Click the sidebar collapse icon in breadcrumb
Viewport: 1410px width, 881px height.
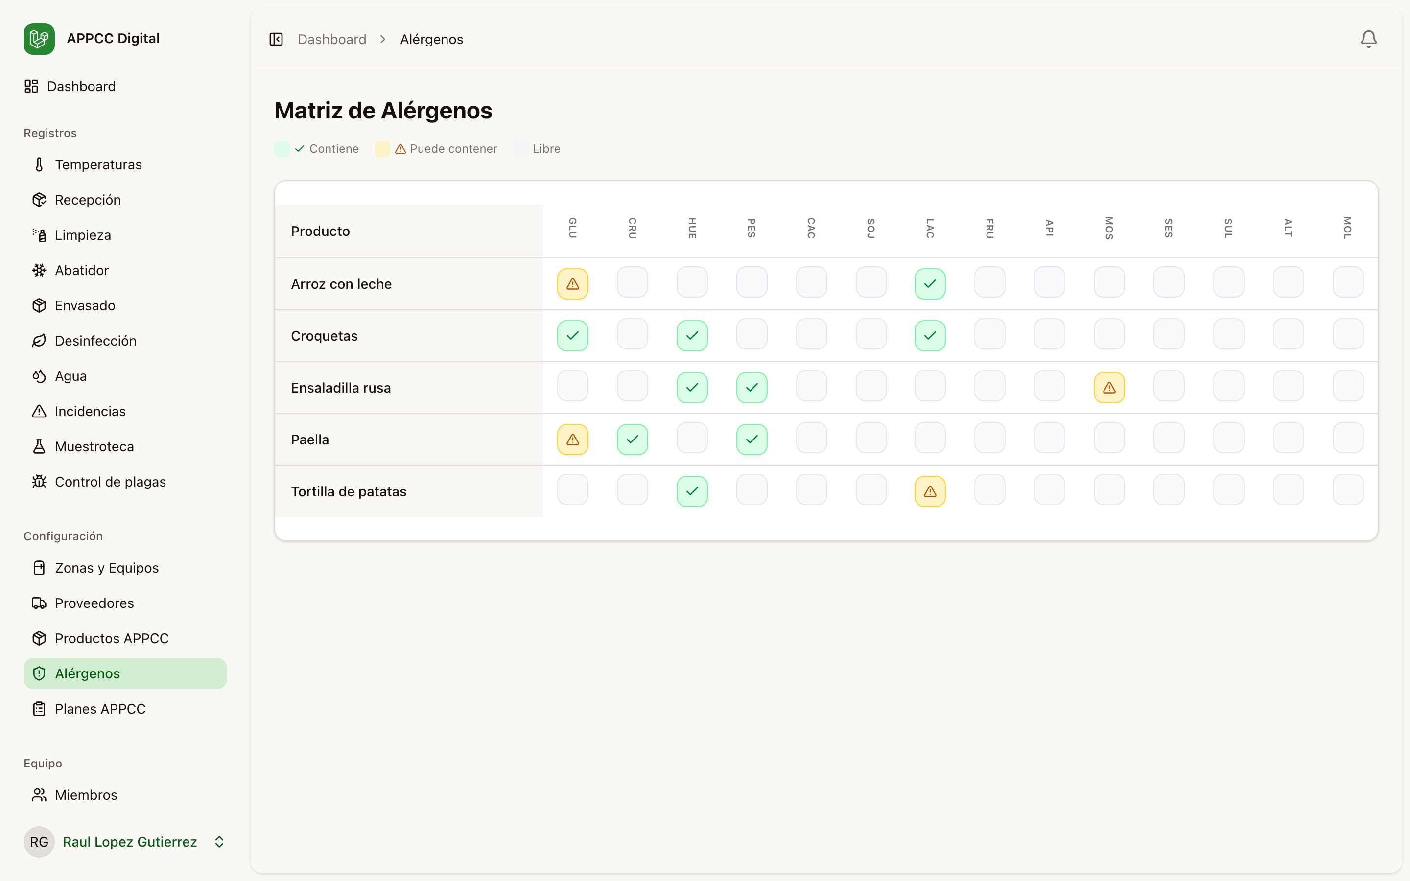click(276, 39)
